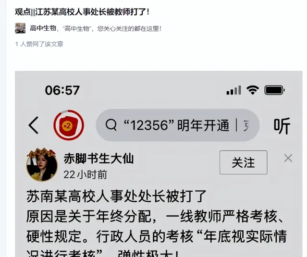
Task: Click the magnifier search icon
Action: pos(111,125)
